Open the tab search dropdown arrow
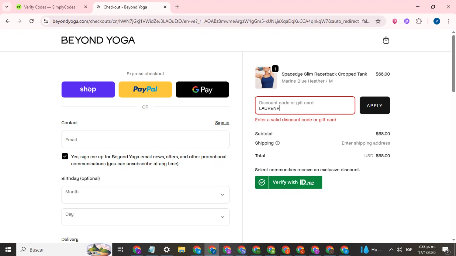 [7, 7]
